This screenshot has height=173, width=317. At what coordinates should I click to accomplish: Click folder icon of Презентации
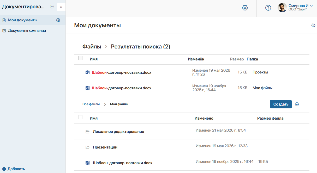tap(87, 147)
